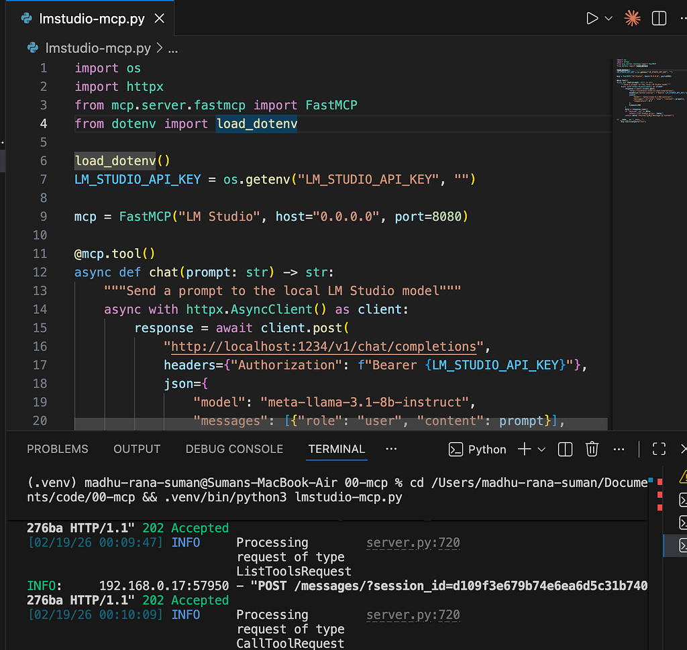
Task: Open the localhost:1234 completions URL link
Action: pyautogui.click(x=323, y=346)
